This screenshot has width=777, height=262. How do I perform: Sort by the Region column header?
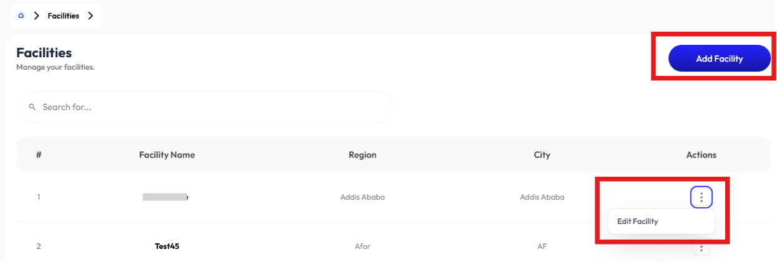(x=363, y=155)
